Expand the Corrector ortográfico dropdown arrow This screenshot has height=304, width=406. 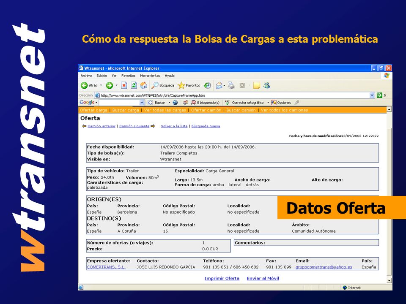tap(268, 103)
